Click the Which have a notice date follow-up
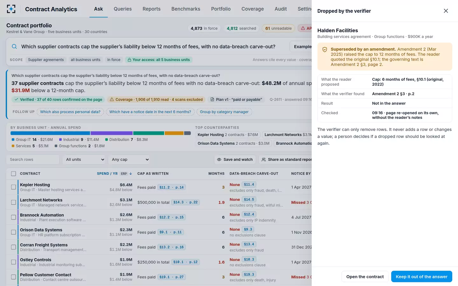This screenshot has width=458, height=286. [150, 112]
